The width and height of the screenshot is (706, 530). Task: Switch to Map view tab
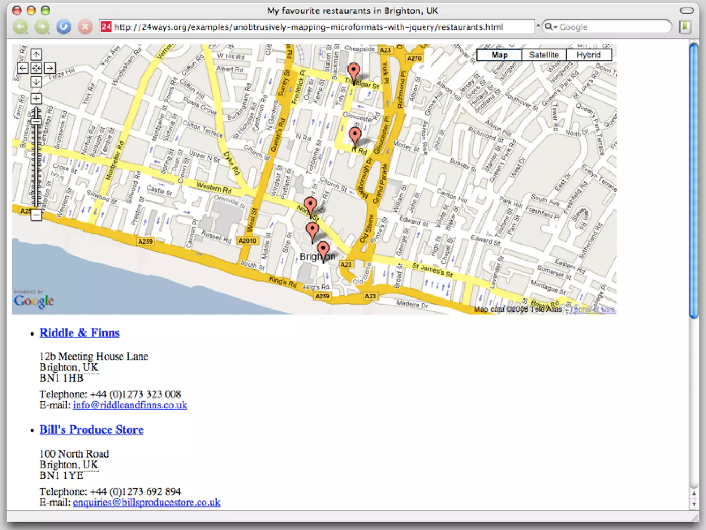click(499, 55)
